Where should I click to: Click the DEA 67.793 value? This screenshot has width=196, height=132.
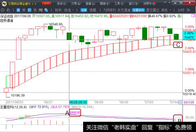click(61, 107)
